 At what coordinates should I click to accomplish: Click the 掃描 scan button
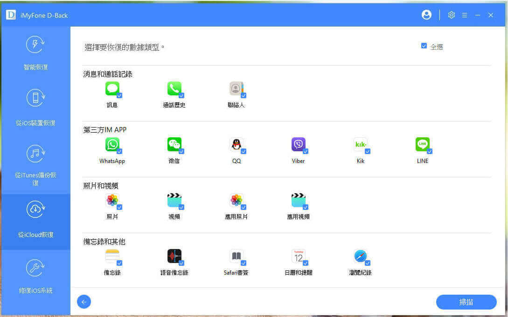pyautogui.click(x=466, y=302)
